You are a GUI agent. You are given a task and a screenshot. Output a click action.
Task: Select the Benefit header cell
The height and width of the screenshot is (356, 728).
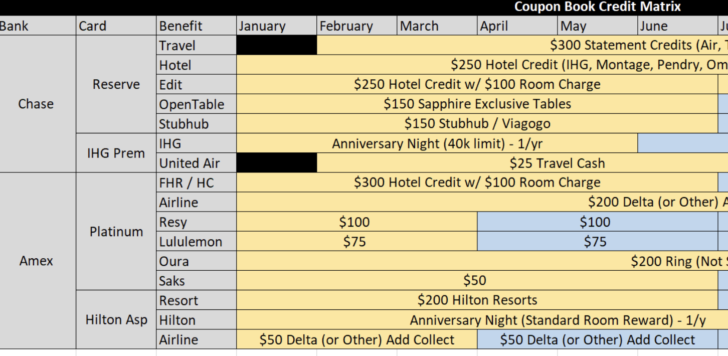click(196, 26)
